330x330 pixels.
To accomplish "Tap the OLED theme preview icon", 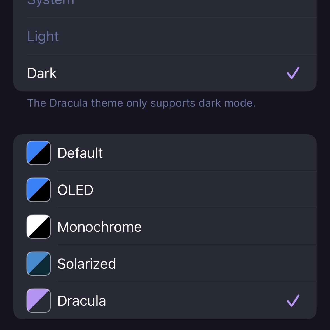I will pyautogui.click(x=38, y=190).
